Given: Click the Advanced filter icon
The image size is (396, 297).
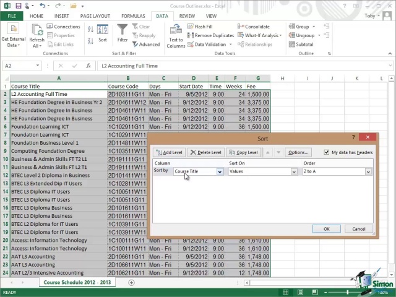Looking at the screenshot, I should [x=145, y=45].
